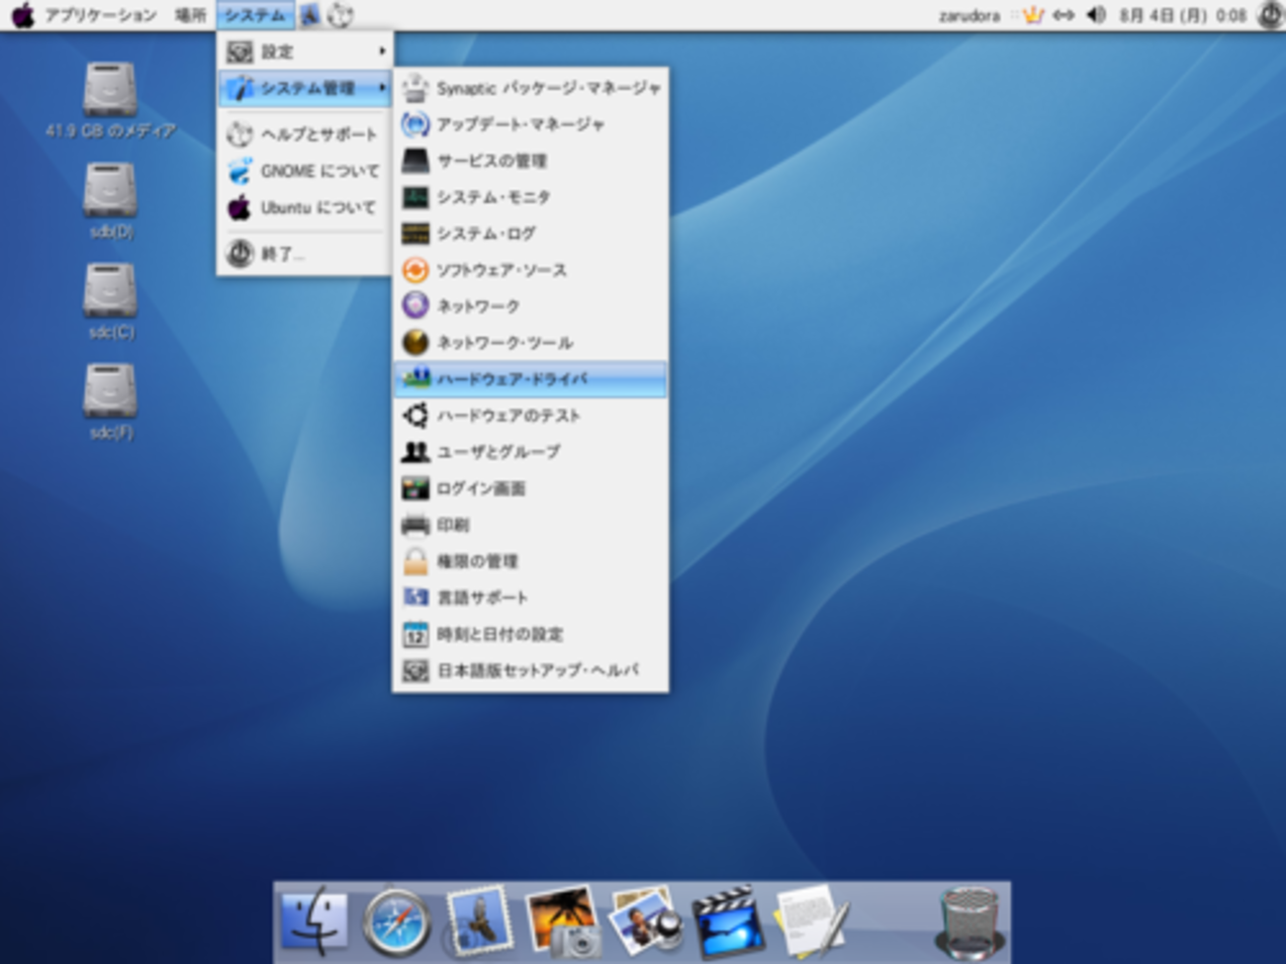Click the power icon in top-right corner
The width and height of the screenshot is (1286, 964).
[1269, 15]
